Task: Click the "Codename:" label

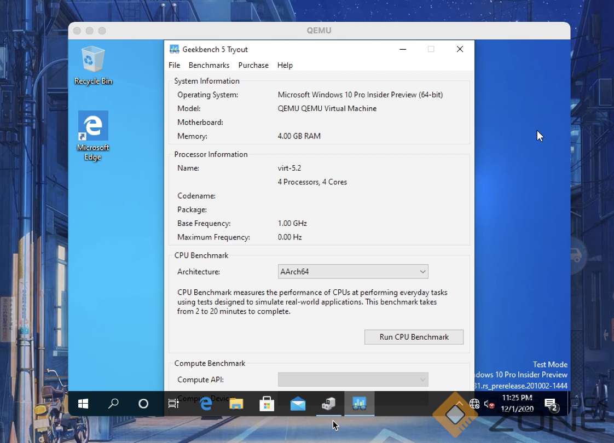Action: (196, 196)
